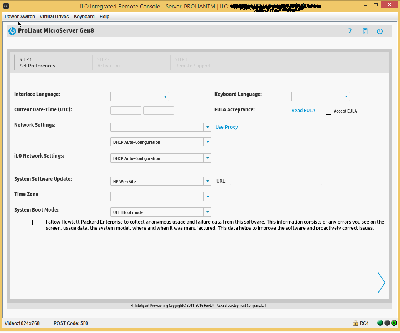Open the Help menu

104,16
